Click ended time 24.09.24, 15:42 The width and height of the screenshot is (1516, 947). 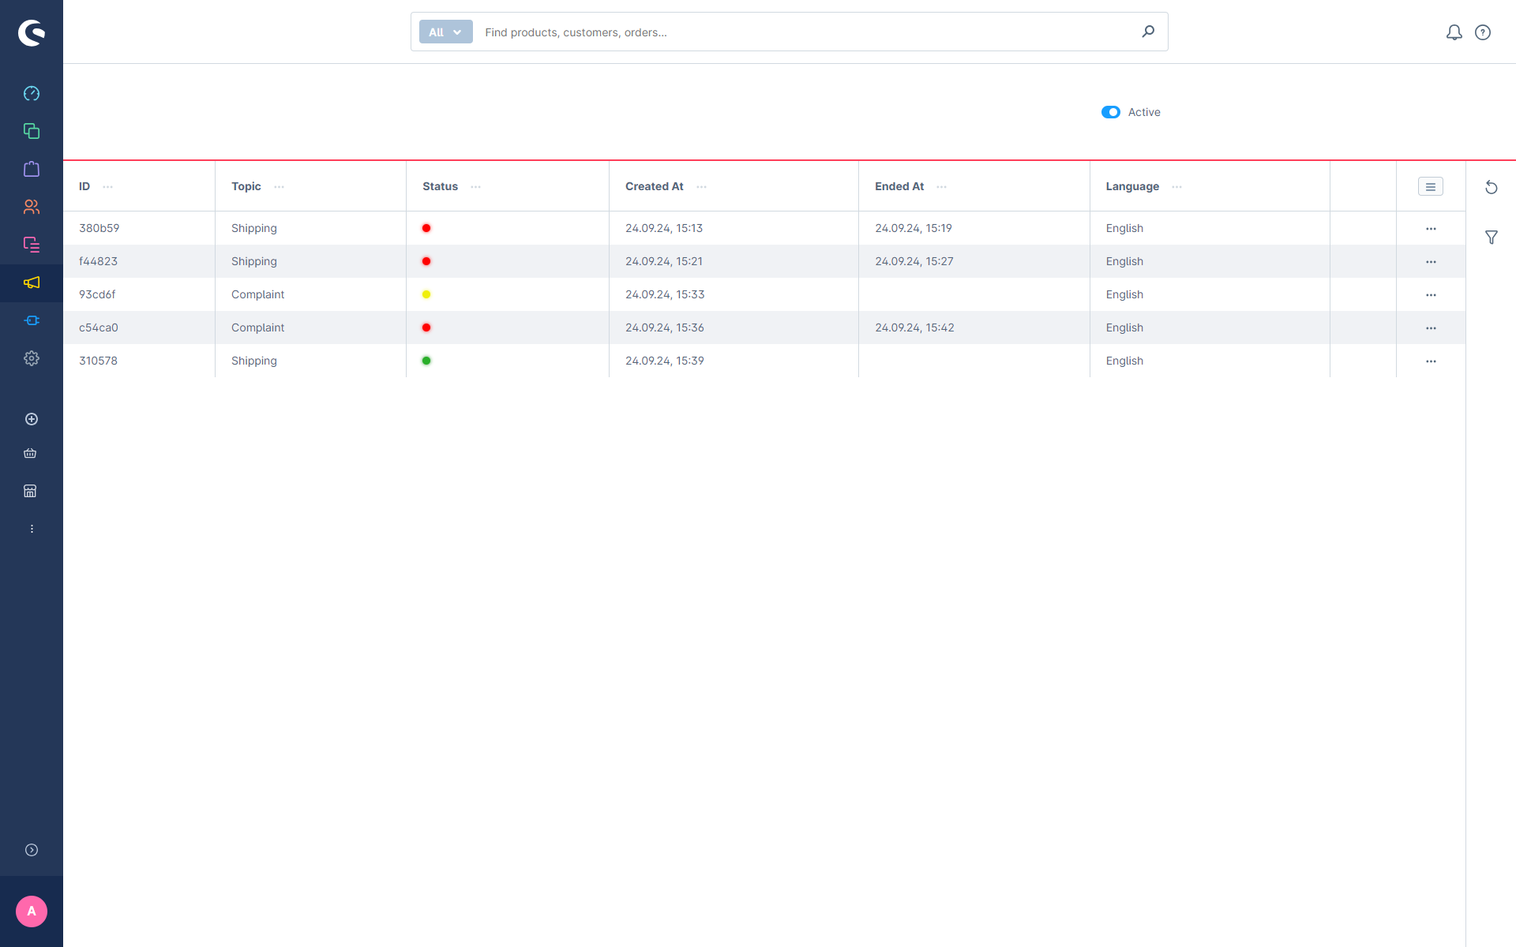(x=914, y=328)
